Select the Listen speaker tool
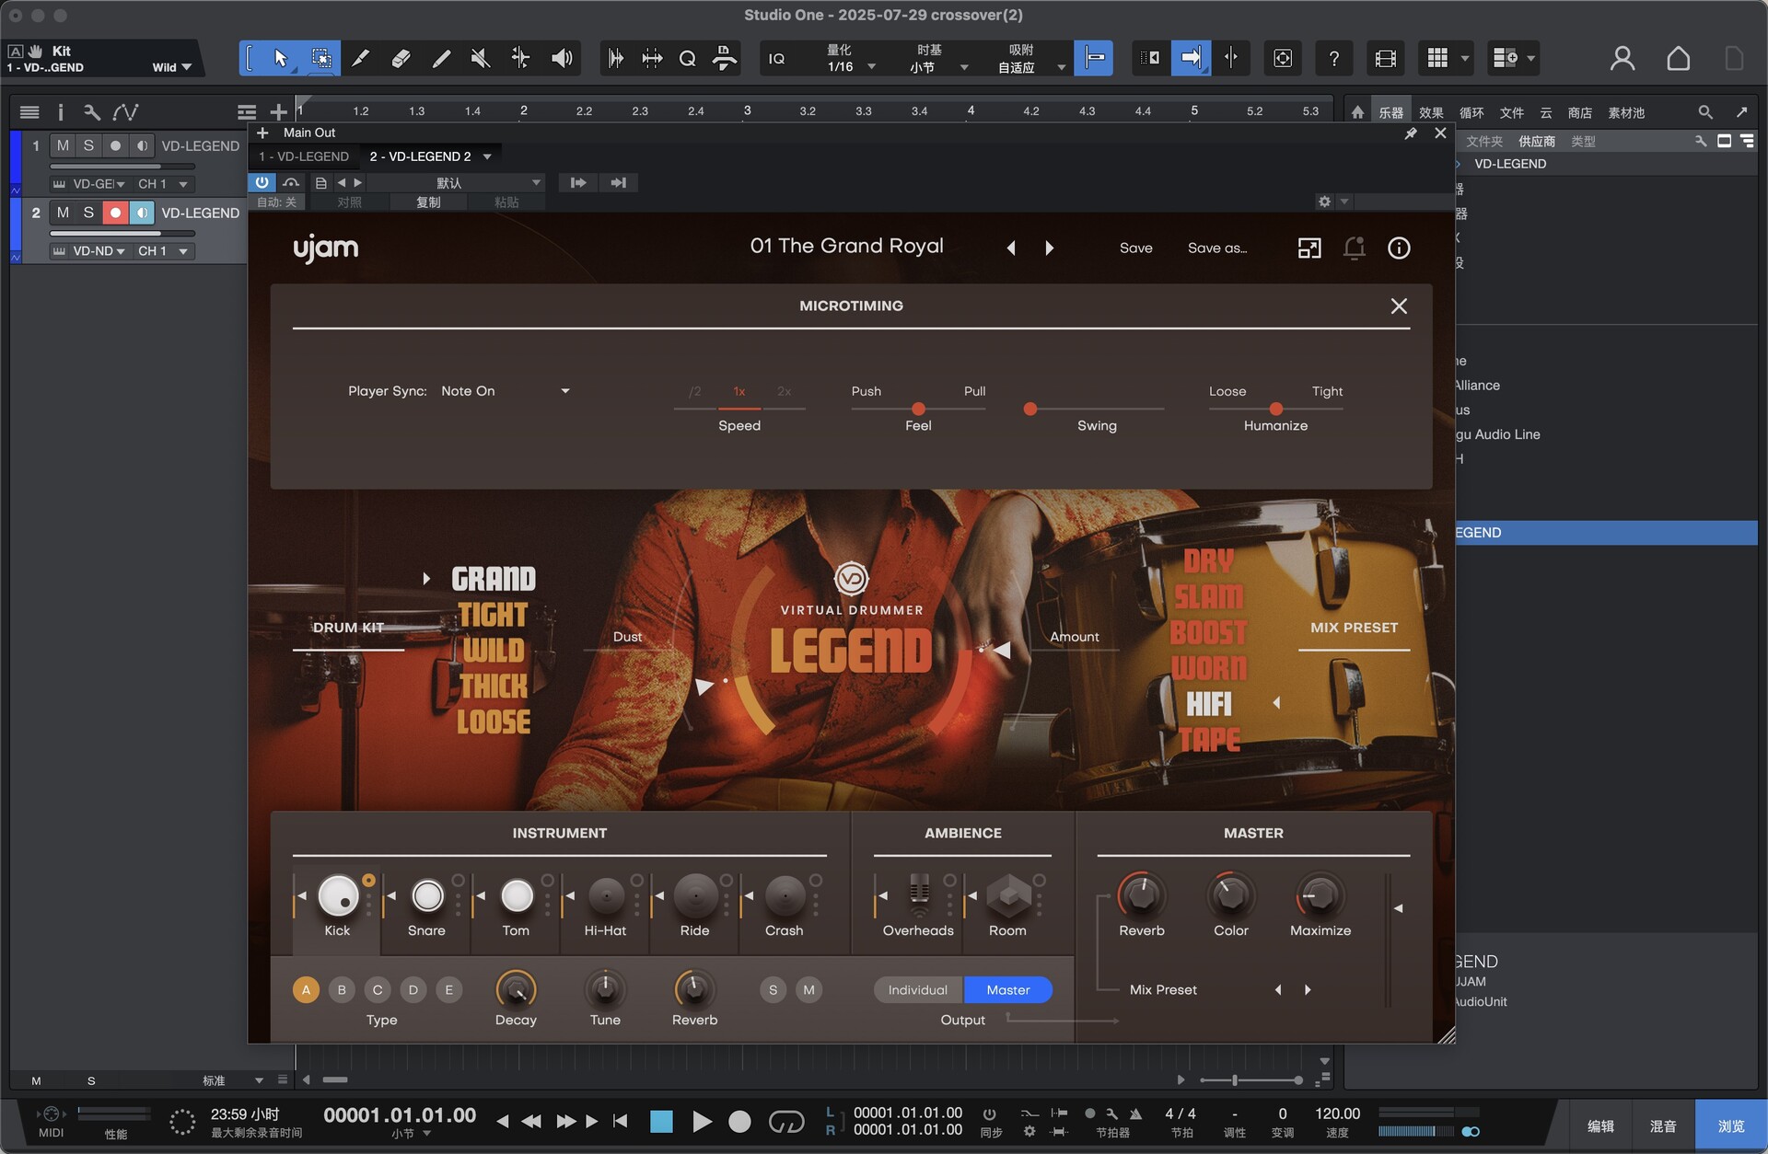1768x1154 pixels. 561,59
